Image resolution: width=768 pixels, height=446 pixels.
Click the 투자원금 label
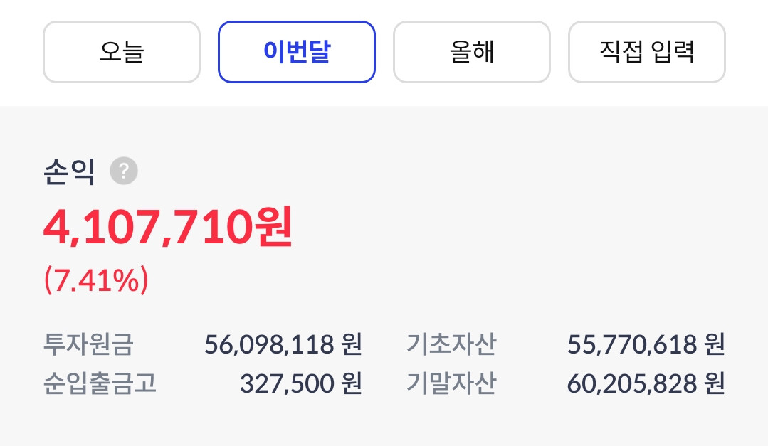coord(88,344)
